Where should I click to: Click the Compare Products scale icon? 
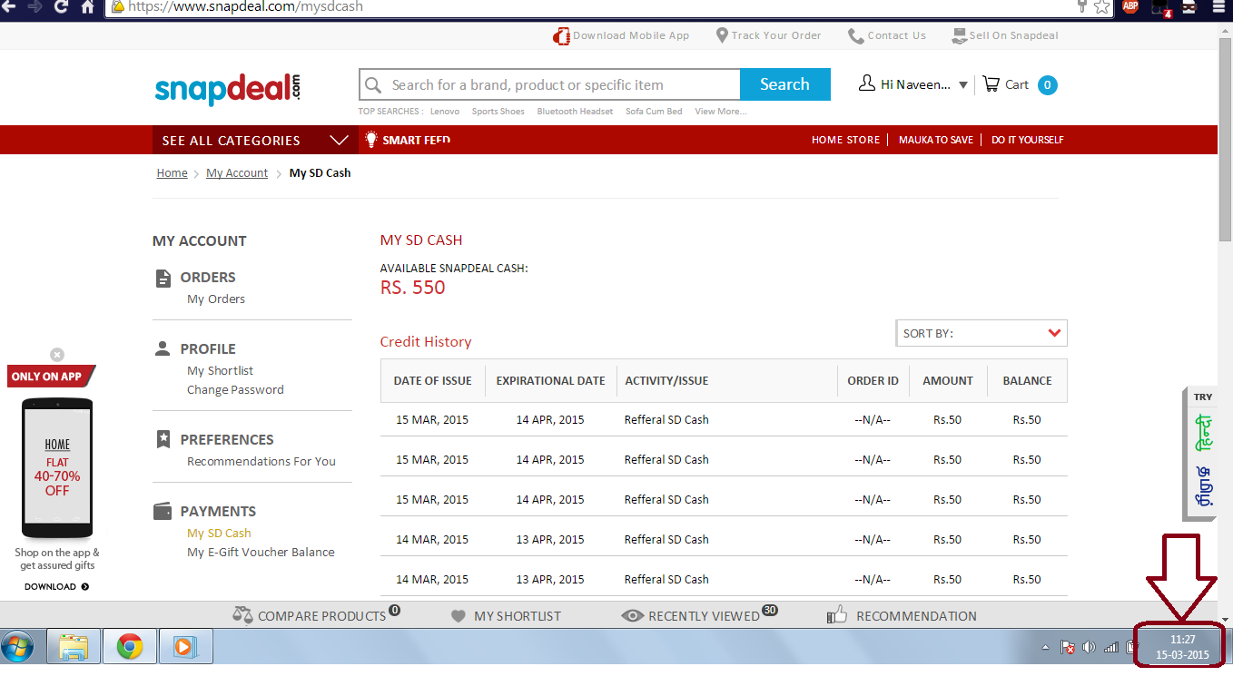(x=242, y=615)
